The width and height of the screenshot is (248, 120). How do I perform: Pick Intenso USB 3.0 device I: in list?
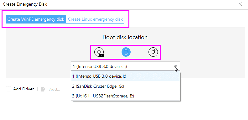pyautogui.click(x=125, y=76)
